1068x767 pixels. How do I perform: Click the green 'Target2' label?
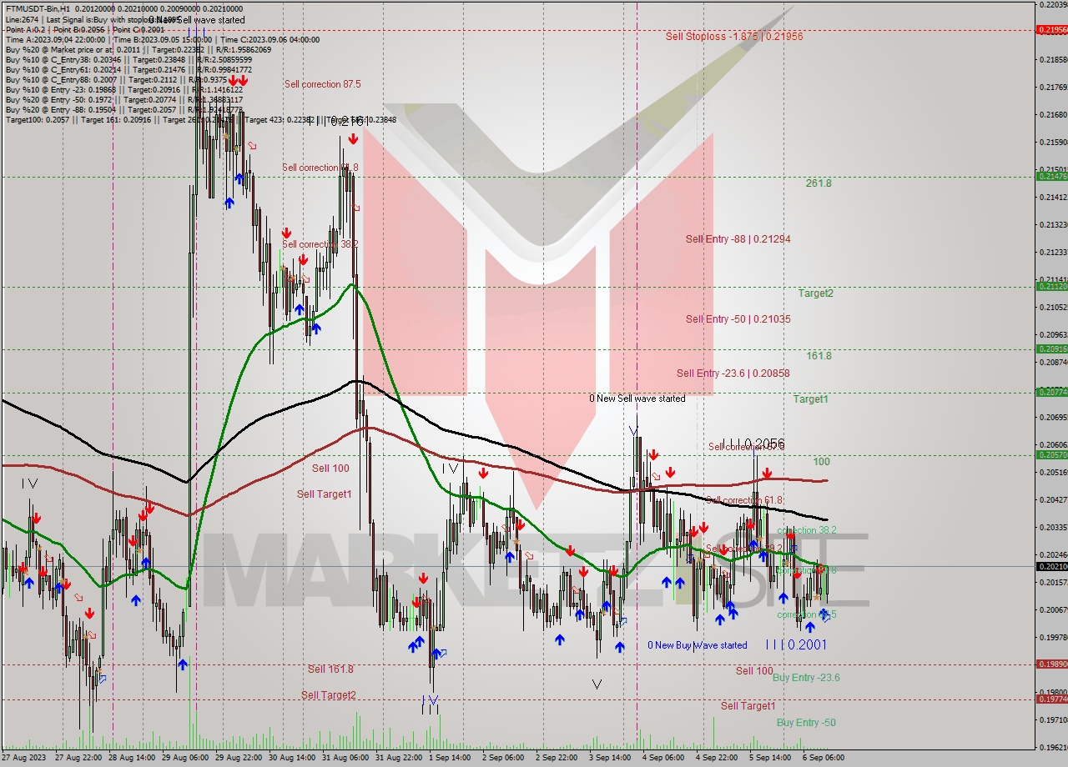click(x=815, y=293)
